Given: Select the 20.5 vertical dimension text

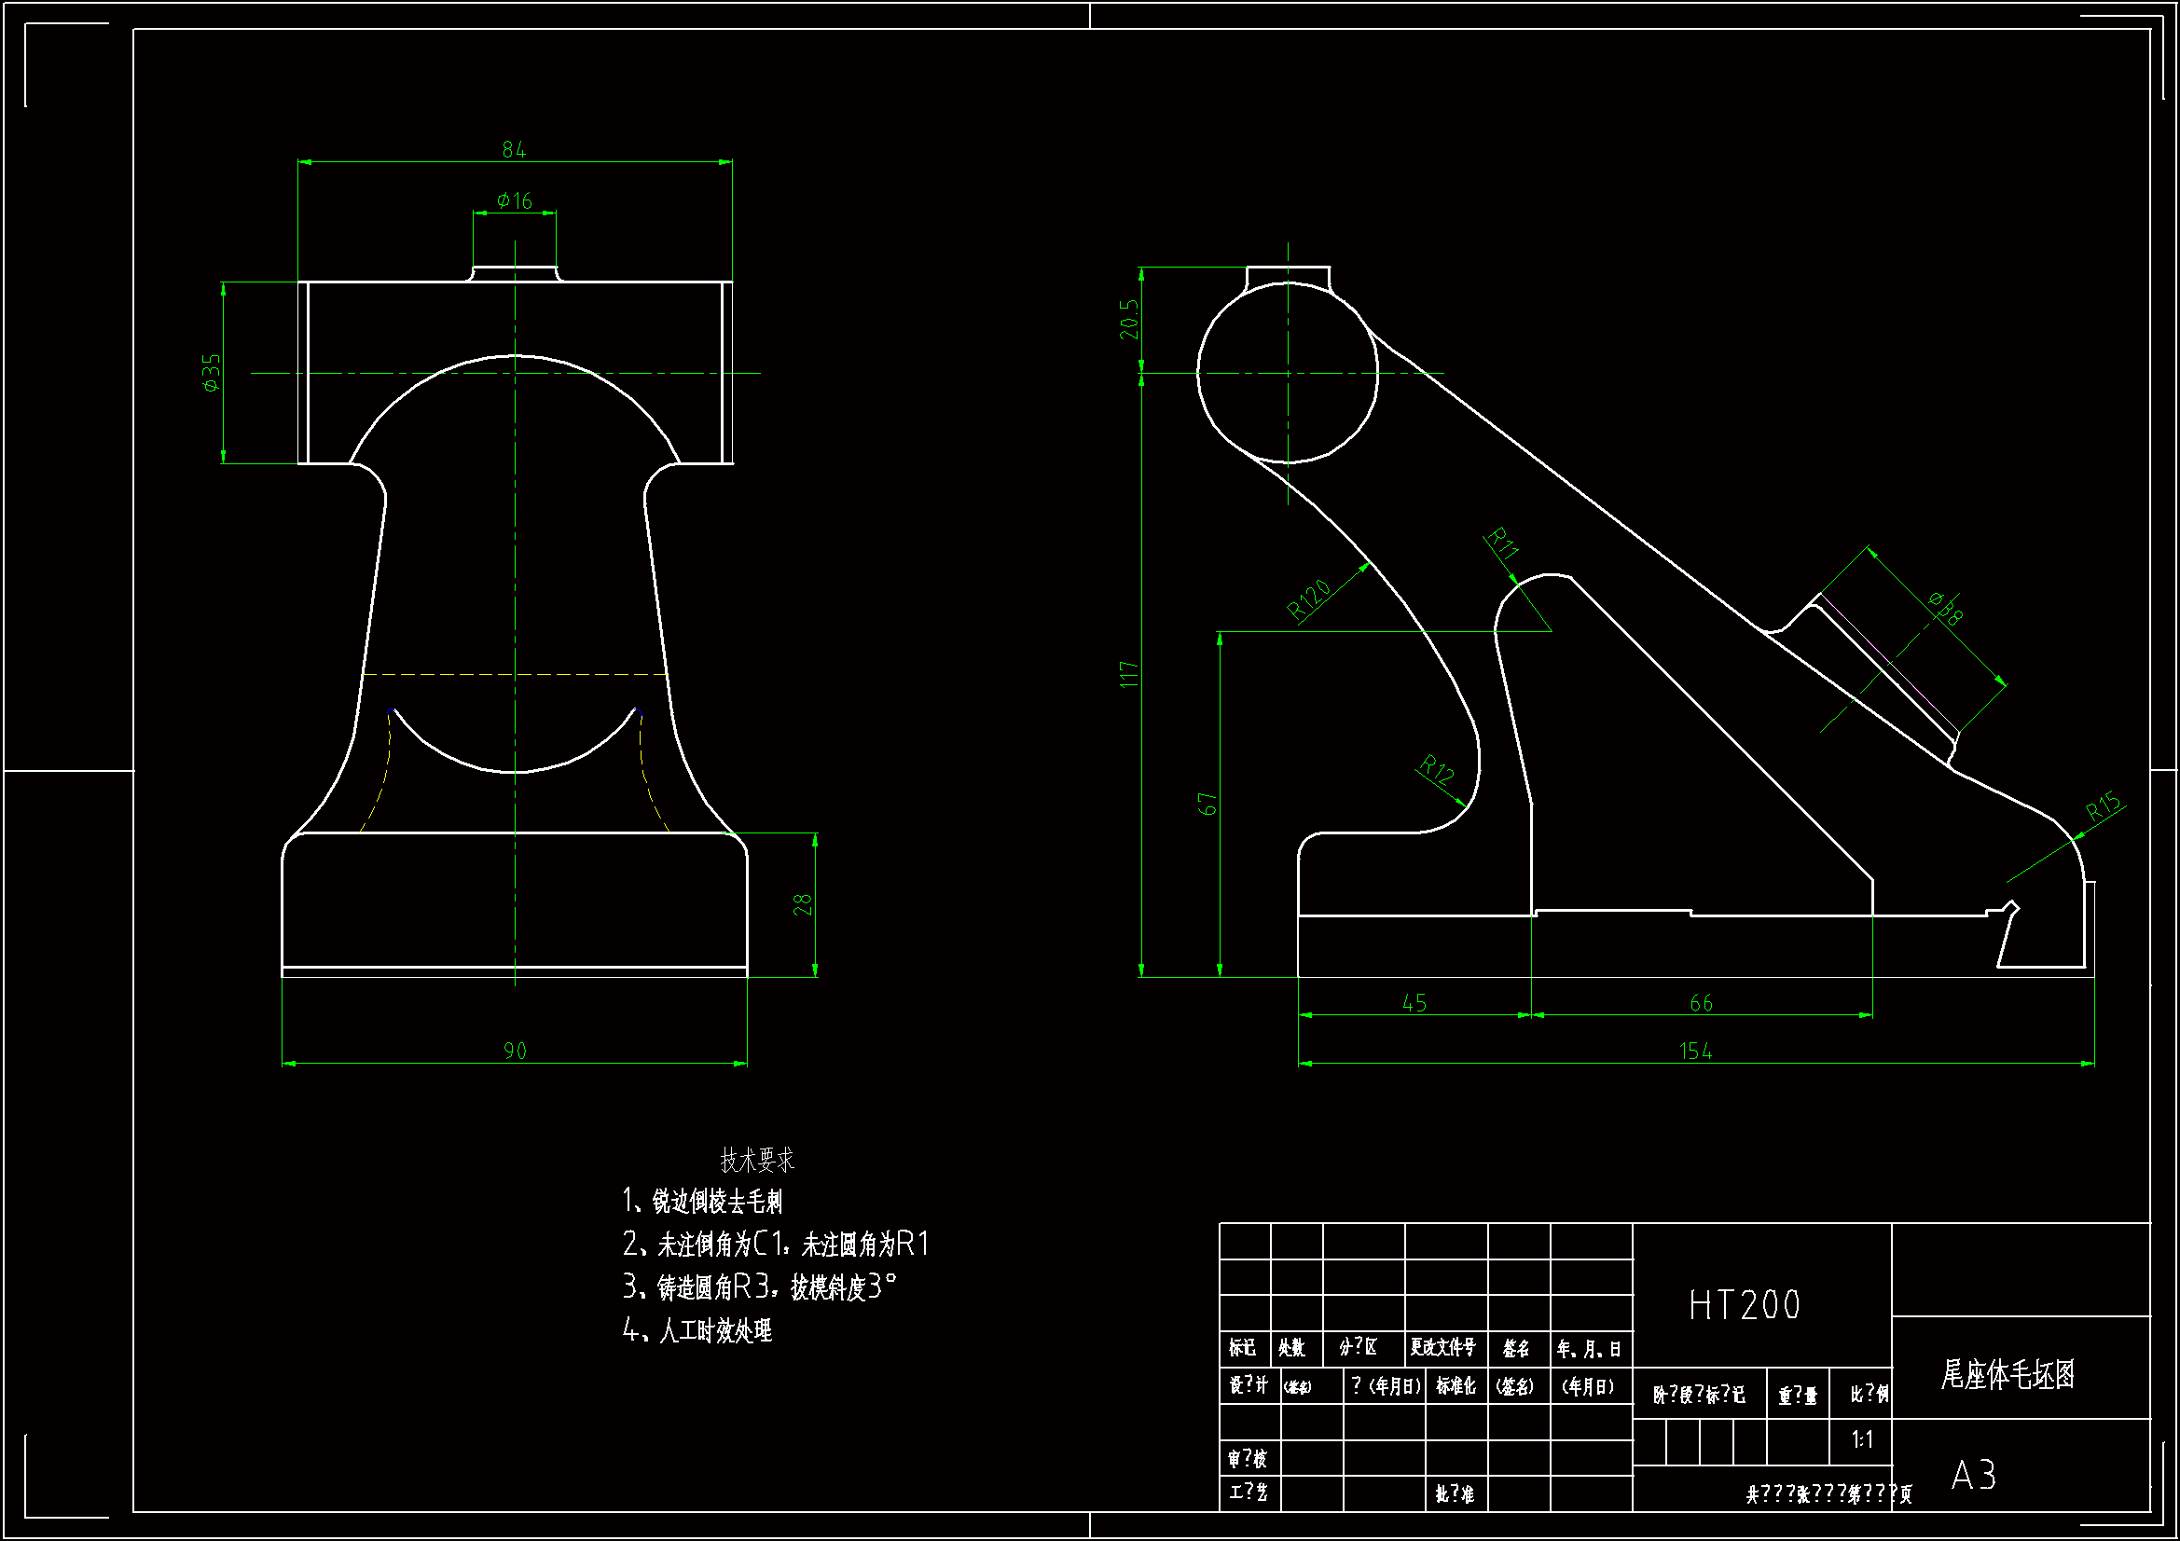Looking at the screenshot, I should 1128,319.
